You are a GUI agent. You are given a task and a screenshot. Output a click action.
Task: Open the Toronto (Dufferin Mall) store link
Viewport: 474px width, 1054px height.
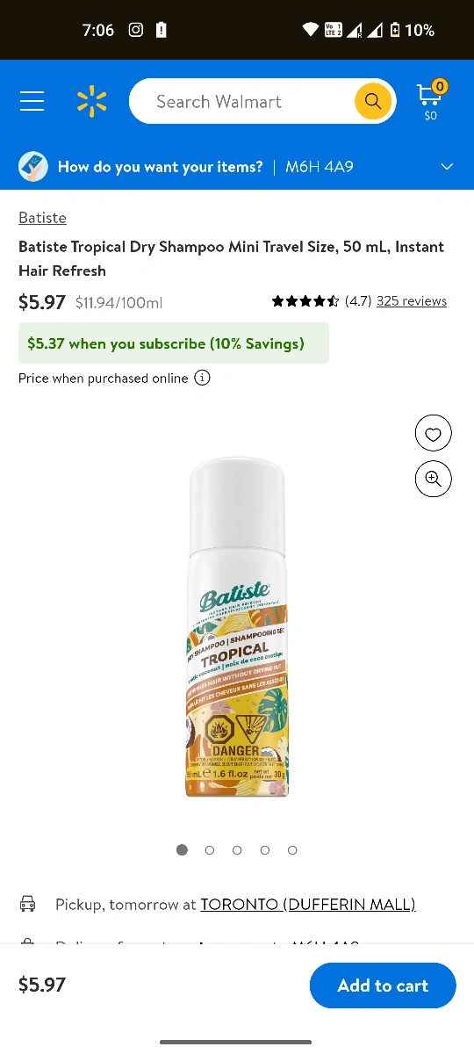[308, 904]
